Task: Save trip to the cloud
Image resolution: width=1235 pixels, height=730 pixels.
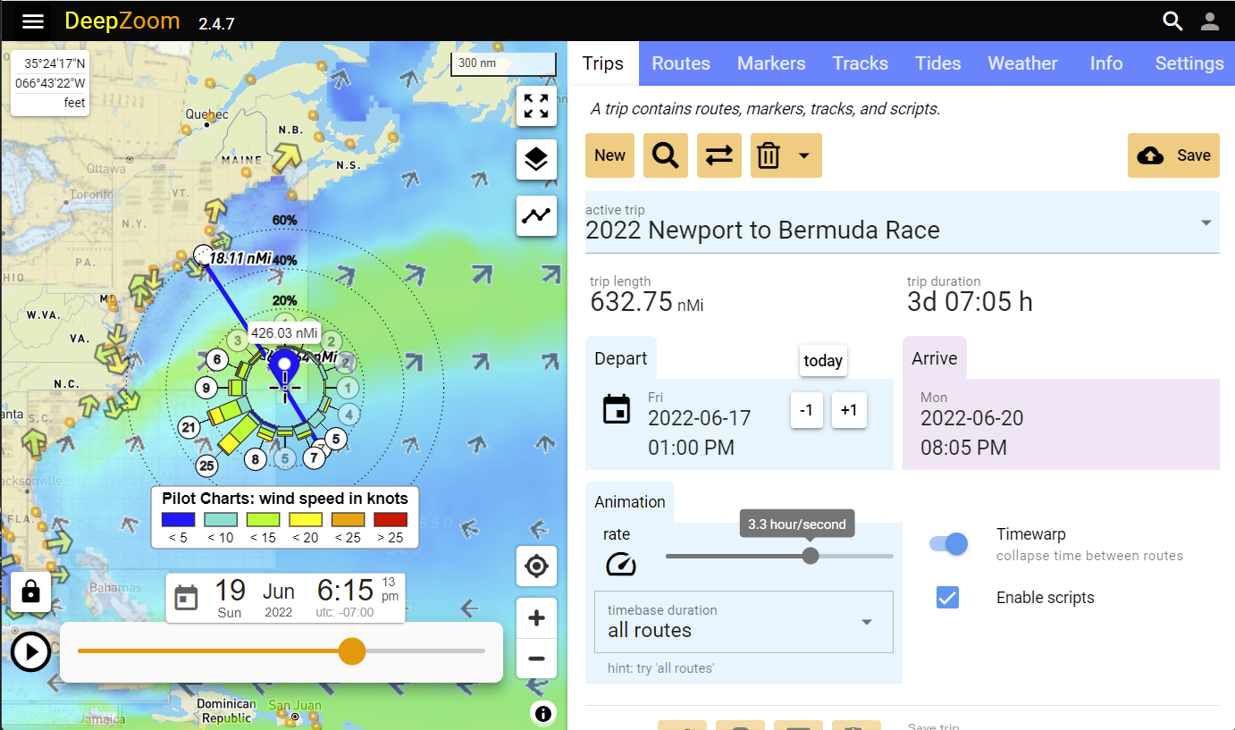Action: pyautogui.click(x=1173, y=155)
